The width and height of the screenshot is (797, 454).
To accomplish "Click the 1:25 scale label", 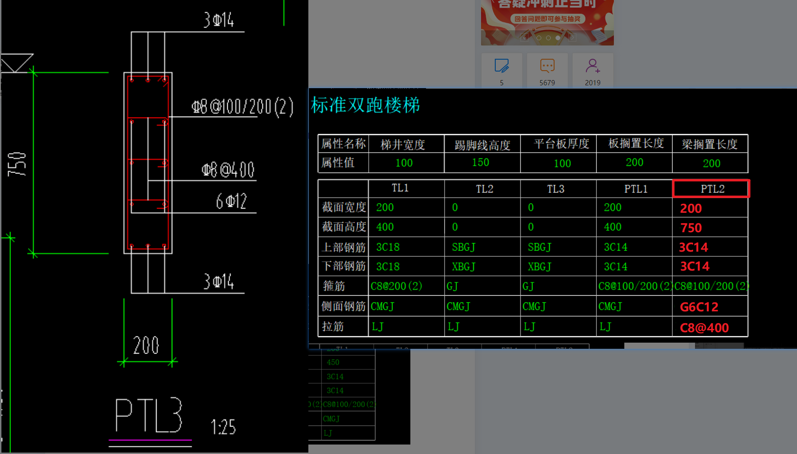I will click(x=223, y=427).
